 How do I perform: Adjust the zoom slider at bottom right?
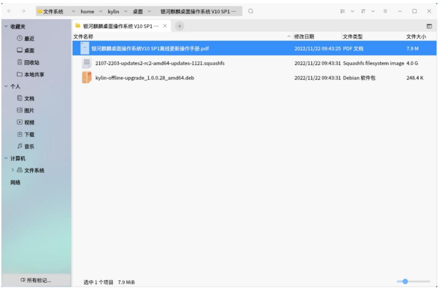[x=405, y=281]
